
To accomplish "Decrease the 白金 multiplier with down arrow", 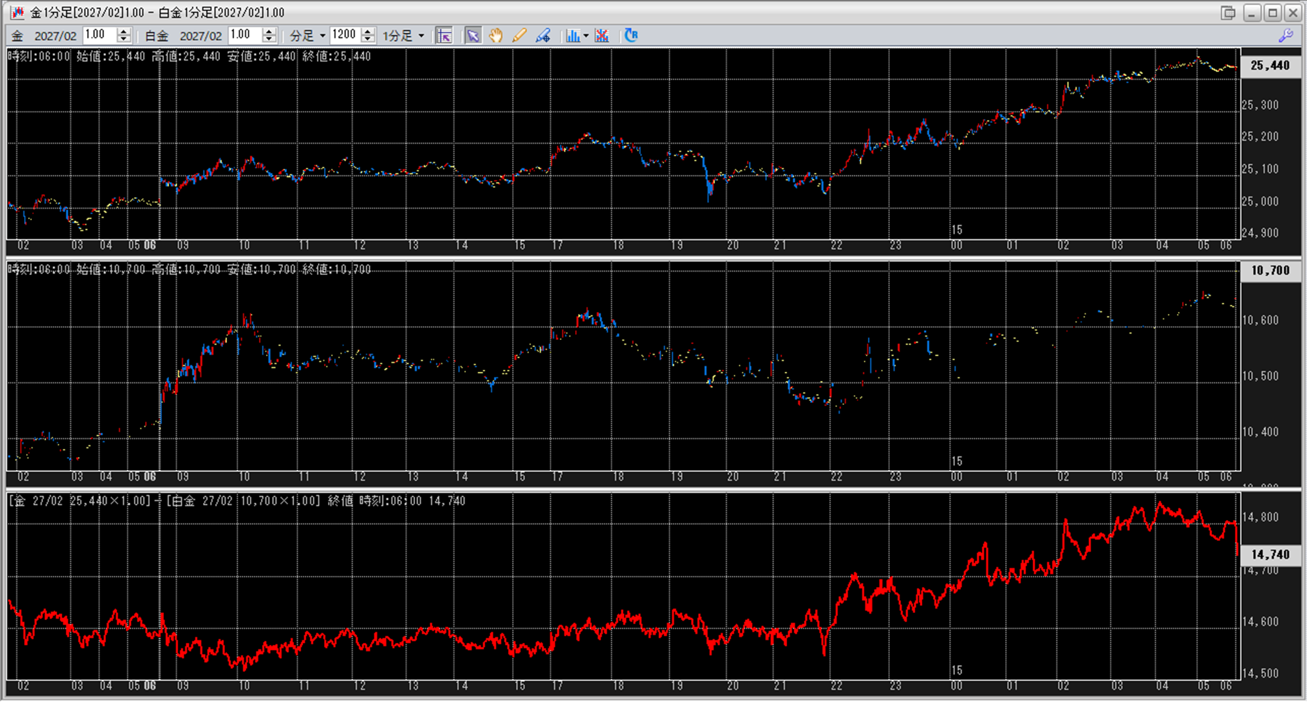I will click(269, 40).
